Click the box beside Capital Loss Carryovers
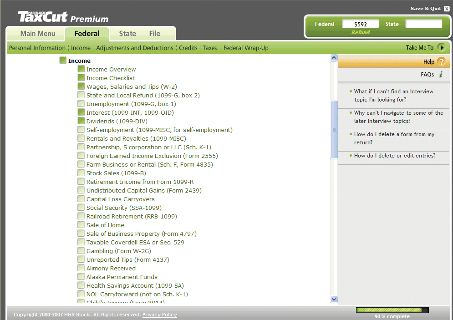Image resolution: width=453 pixels, height=320 pixels. (81, 199)
